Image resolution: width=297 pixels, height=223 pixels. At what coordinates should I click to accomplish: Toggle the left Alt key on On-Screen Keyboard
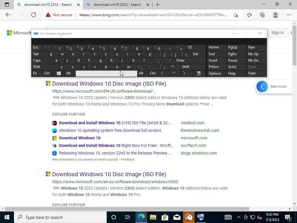pyautogui.click(x=70, y=73)
